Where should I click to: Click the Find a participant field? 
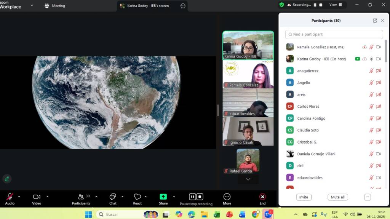[334, 34]
